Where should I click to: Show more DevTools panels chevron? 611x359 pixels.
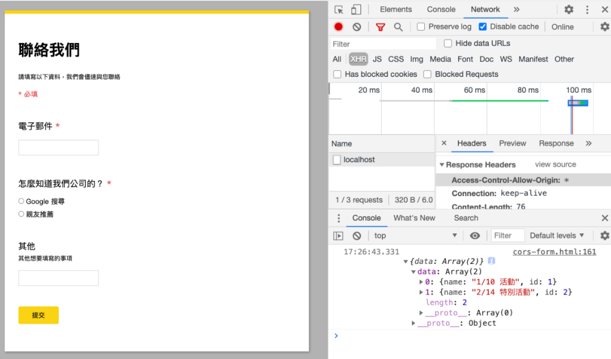click(x=517, y=10)
